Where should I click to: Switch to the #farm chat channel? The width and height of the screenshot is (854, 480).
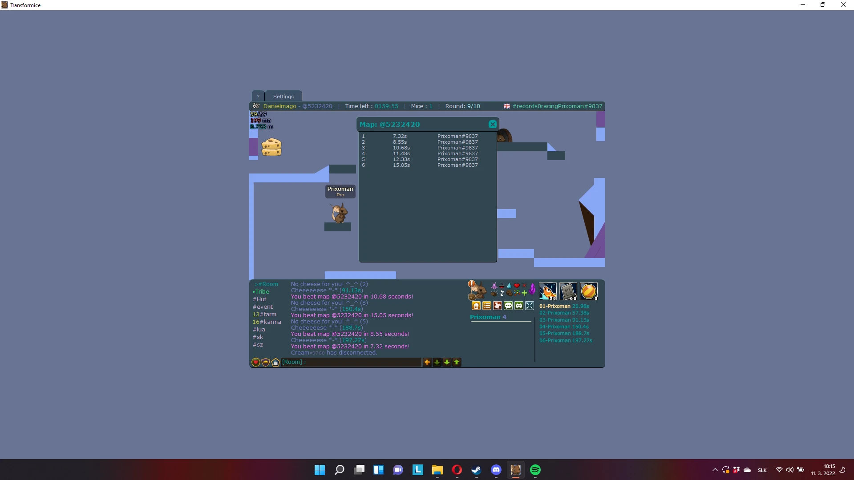pyautogui.click(x=264, y=315)
